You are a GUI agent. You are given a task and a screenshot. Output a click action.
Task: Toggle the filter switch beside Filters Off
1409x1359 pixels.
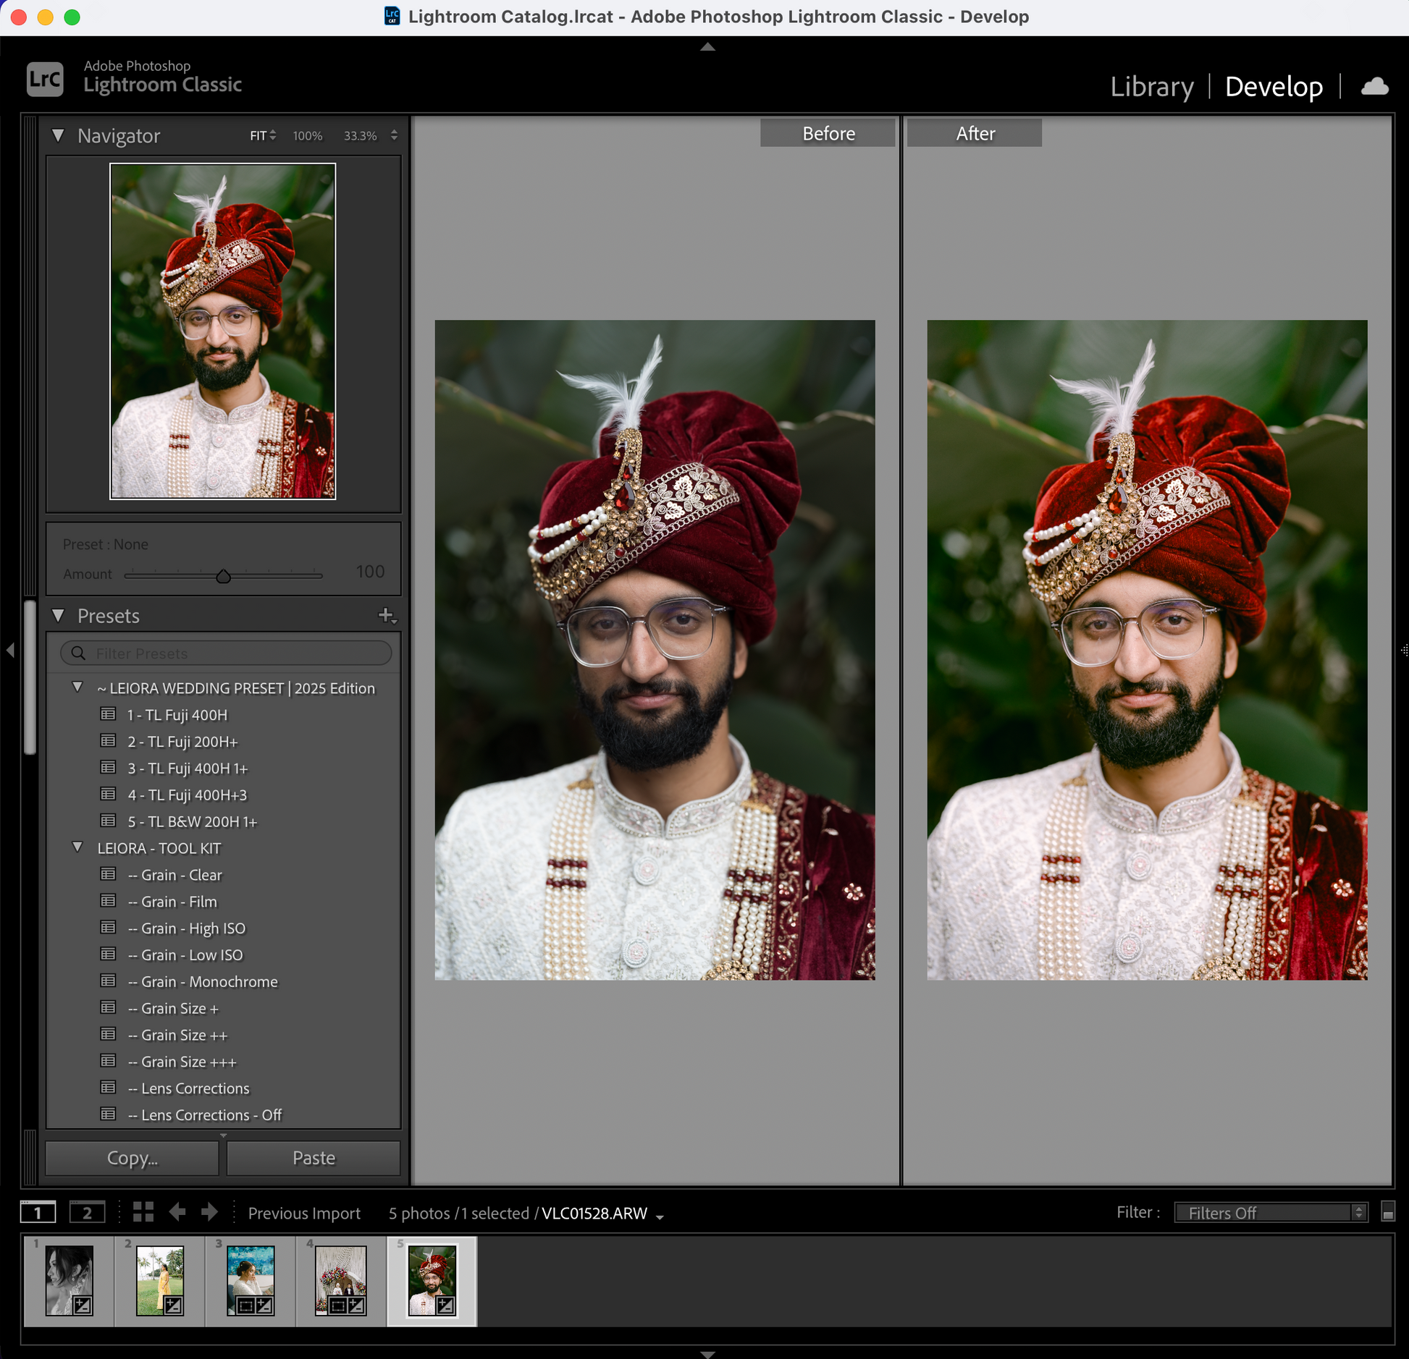pyautogui.click(x=1387, y=1212)
